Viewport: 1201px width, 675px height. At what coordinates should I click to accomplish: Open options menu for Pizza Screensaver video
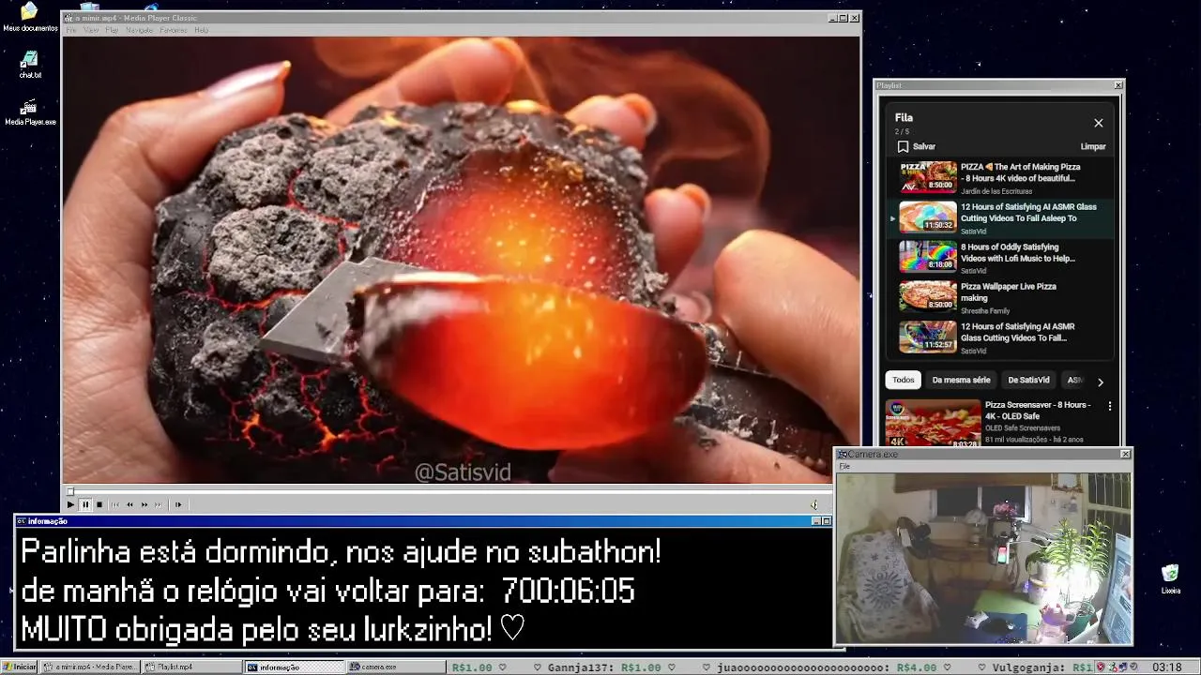pos(1110,406)
